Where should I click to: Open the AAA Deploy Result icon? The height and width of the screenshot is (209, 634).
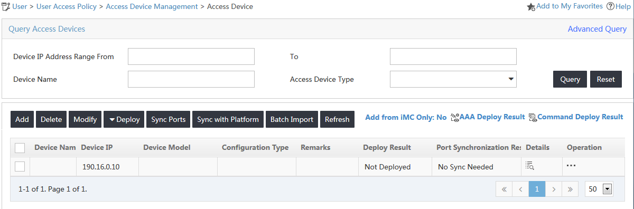point(455,117)
